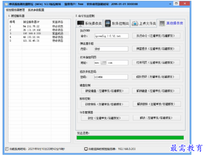
Task: Click the 打开网页 button
Action: (x=156, y=63)
